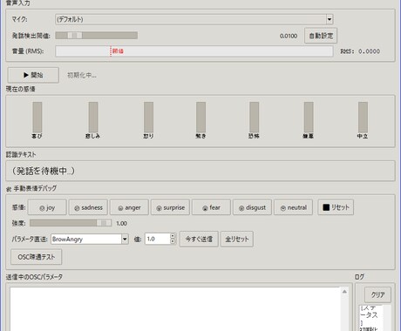
Task: Click the クリア clear log button
Action: point(377,295)
